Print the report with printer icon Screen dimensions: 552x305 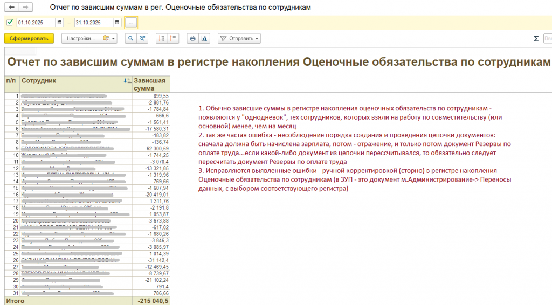[x=192, y=38]
